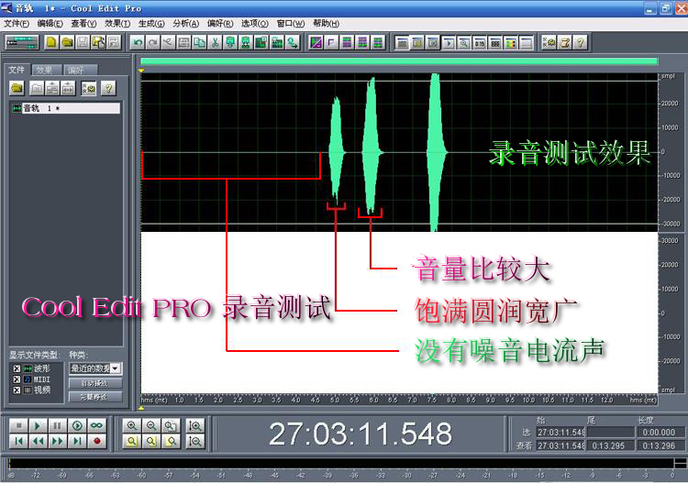This screenshot has height=483, width=688.
Task: Click the Undo toolbar icon
Action: pos(138,42)
